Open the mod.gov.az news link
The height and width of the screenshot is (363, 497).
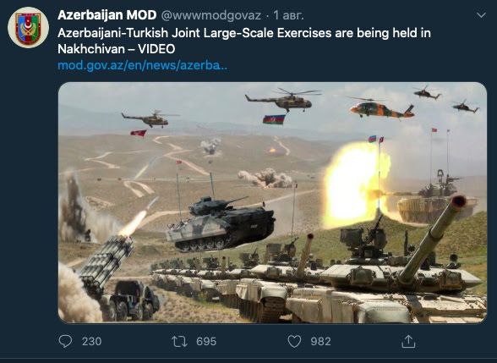coord(143,65)
